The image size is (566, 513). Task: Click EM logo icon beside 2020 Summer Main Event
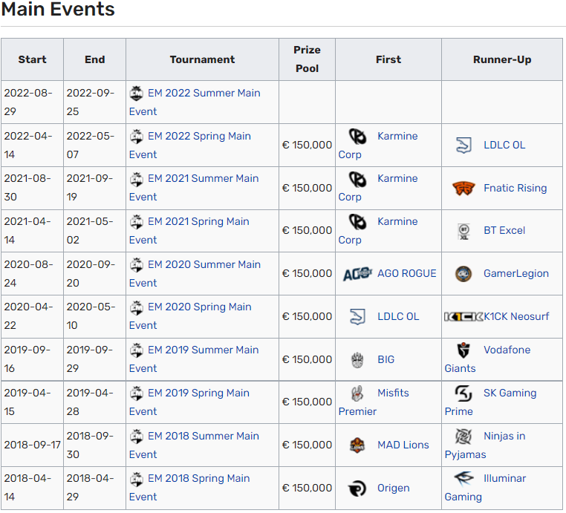pyautogui.click(x=137, y=265)
